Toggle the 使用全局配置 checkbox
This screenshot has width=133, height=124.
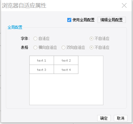(x=69, y=20)
